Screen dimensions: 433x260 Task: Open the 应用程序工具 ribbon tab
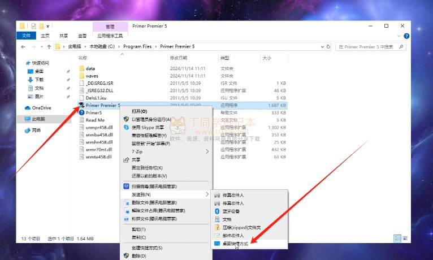[110, 36]
